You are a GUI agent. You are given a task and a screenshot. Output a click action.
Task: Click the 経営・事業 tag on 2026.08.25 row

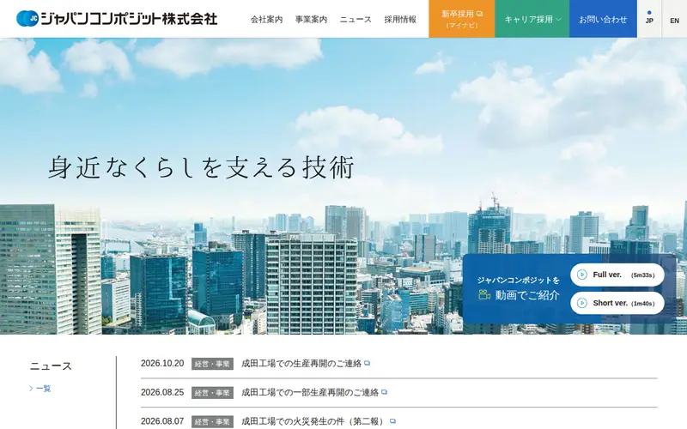point(212,393)
